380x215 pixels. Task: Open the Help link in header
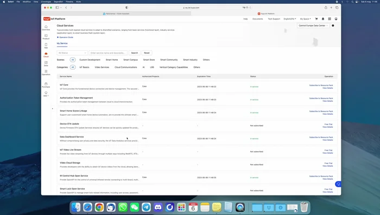click(x=245, y=19)
